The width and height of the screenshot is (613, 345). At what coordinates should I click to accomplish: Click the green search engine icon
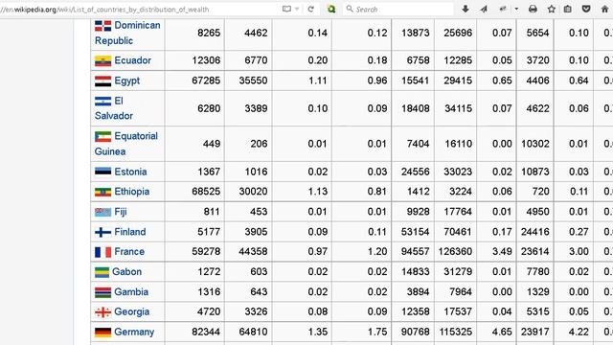click(331, 9)
